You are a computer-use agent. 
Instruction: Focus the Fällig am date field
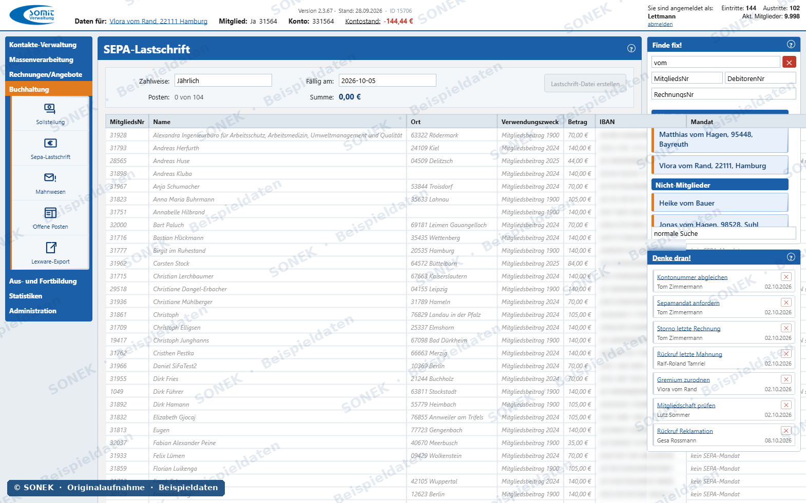pyautogui.click(x=388, y=81)
